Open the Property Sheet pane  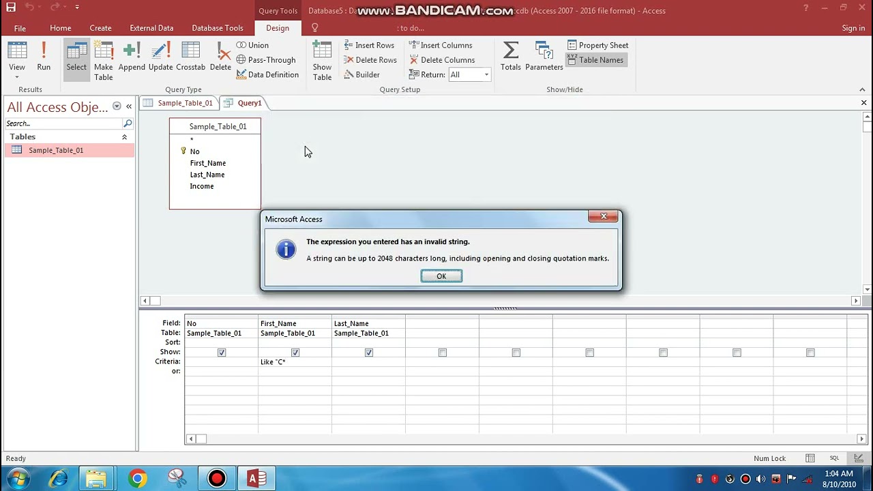[598, 45]
